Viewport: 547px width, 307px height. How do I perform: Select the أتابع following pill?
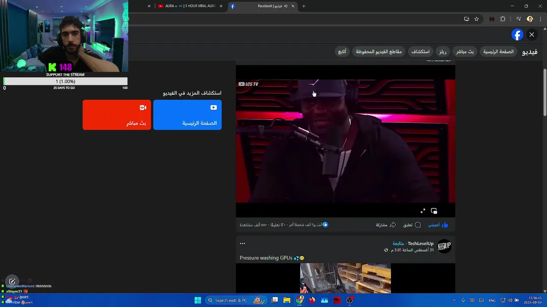(342, 52)
